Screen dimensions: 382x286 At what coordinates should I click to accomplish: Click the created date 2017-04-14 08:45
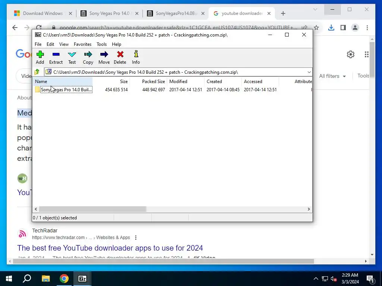pyautogui.click(x=223, y=89)
